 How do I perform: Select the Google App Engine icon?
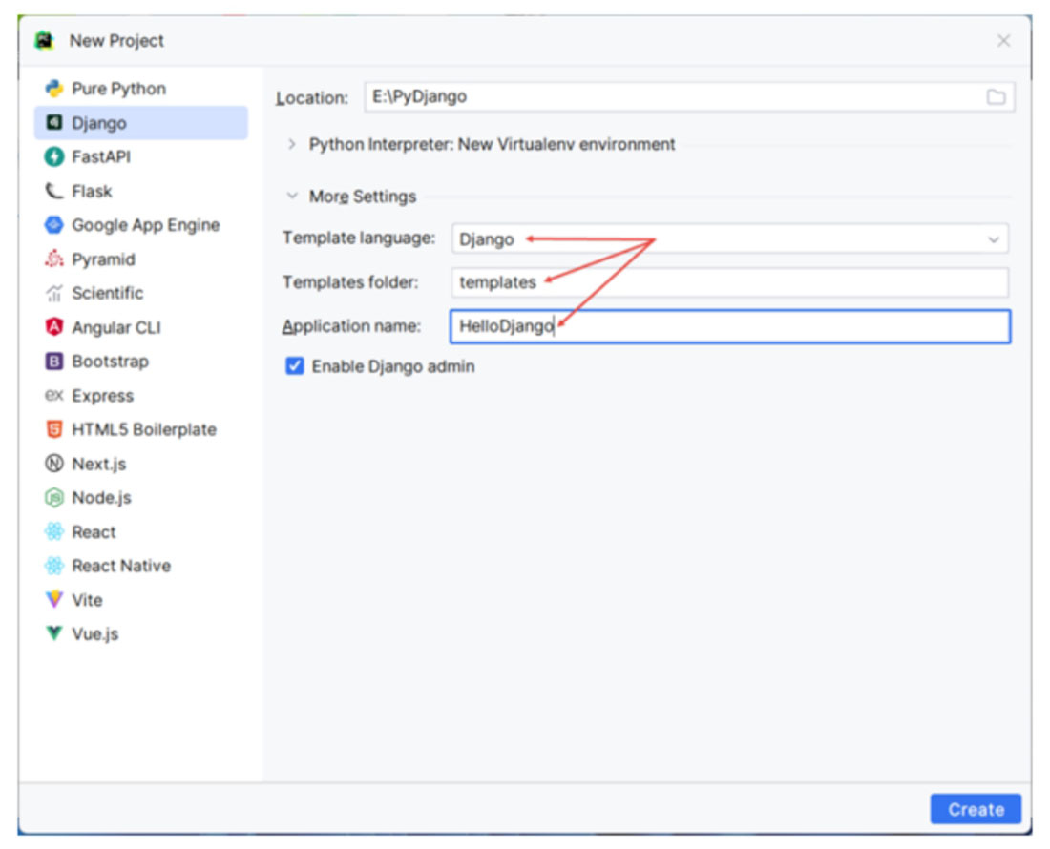click(54, 225)
